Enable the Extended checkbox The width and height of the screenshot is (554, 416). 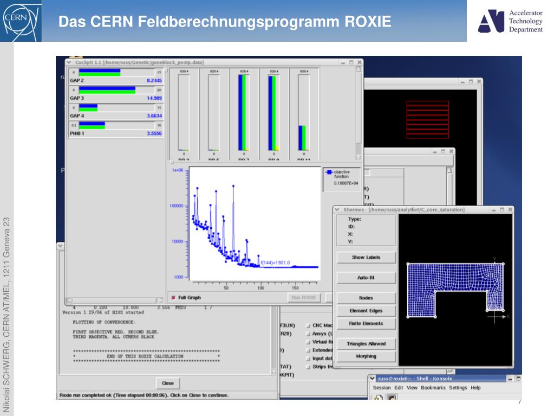click(308, 350)
